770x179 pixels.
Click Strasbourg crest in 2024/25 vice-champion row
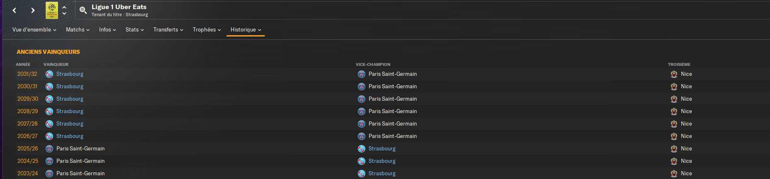tap(362, 161)
